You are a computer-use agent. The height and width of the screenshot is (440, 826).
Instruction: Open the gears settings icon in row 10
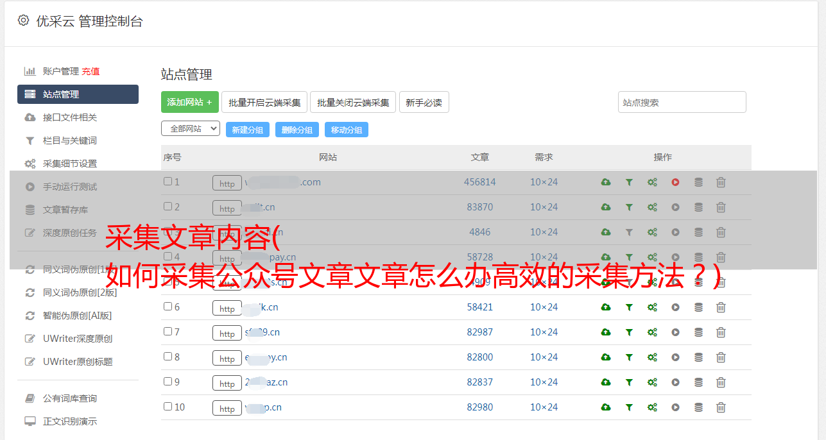(652, 407)
